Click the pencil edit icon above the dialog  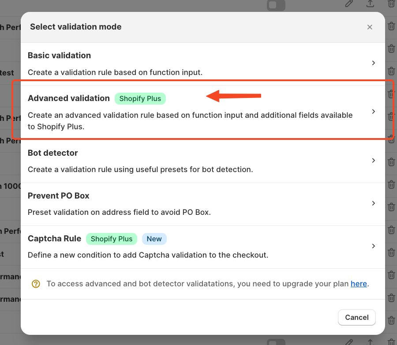[x=349, y=4]
